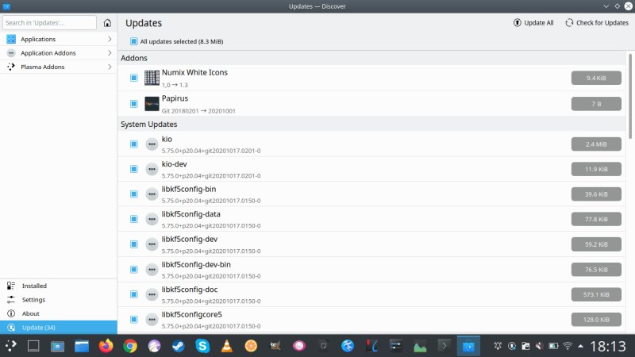The height and width of the screenshot is (357, 635).
Task: Open the terminal icon in the taskbar
Action: [x=444, y=346]
